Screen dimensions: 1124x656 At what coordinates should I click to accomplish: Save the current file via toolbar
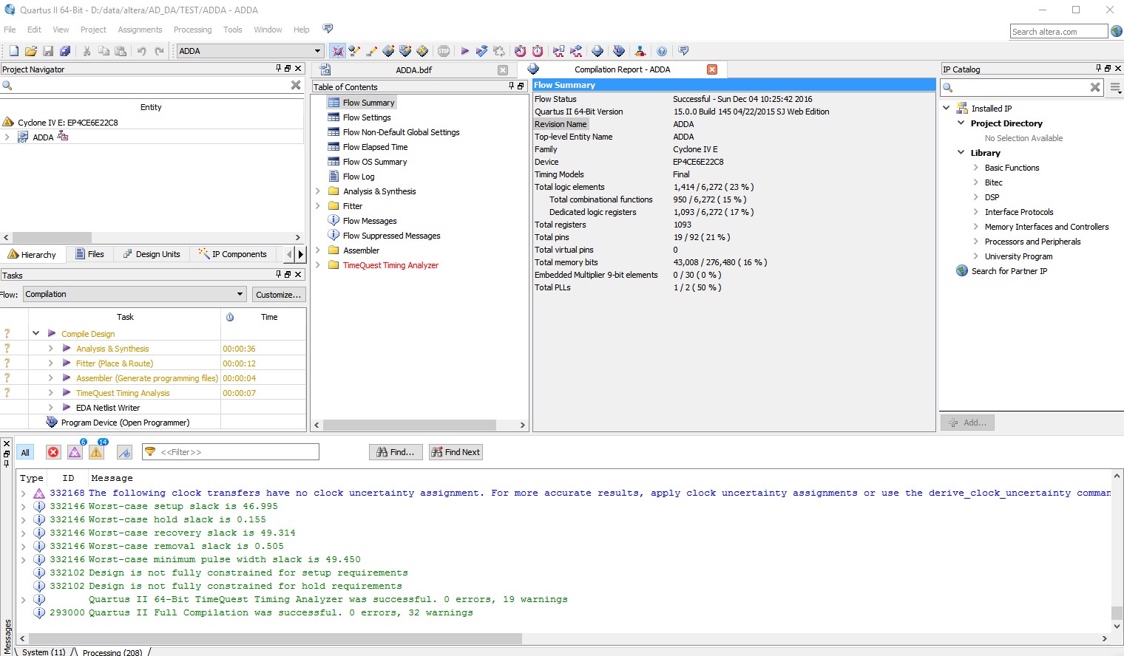[x=48, y=51]
